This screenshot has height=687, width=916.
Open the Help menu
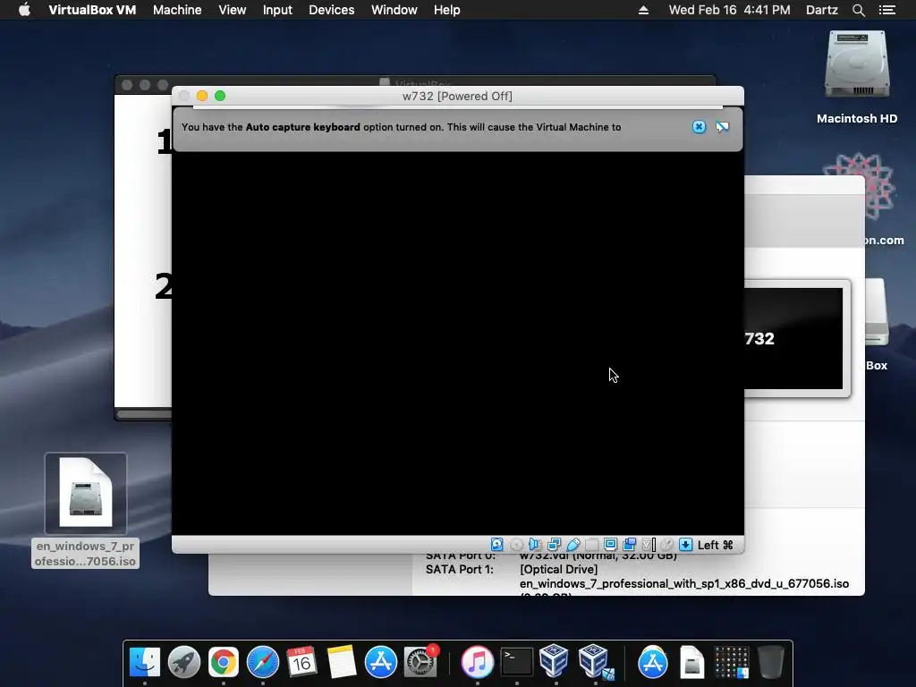[447, 10]
